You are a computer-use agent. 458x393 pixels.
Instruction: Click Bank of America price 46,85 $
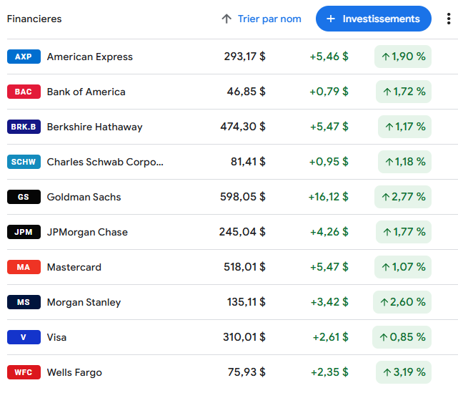coord(247,92)
